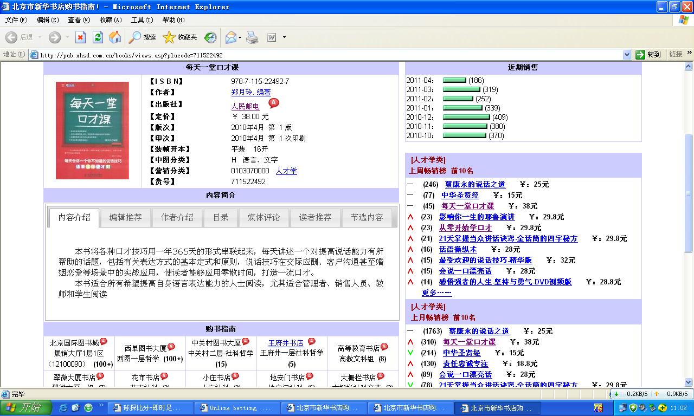This screenshot has width=694, height=416.
Task: Click the red A badge beside 高等教育书店
Action: click(384, 347)
